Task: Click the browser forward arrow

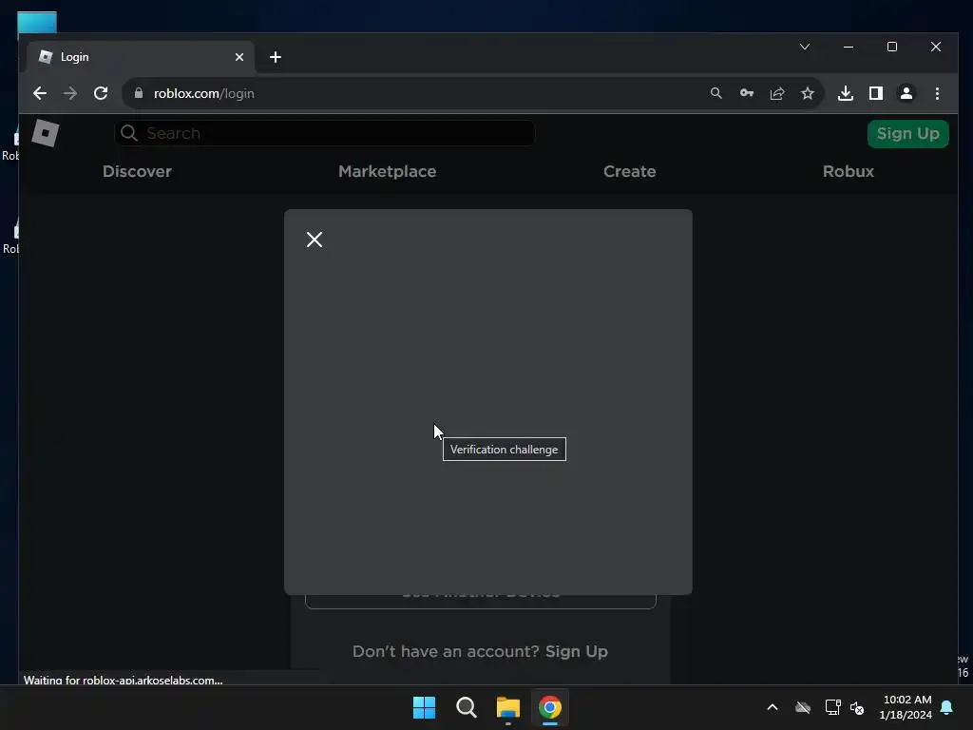Action: 70,94
